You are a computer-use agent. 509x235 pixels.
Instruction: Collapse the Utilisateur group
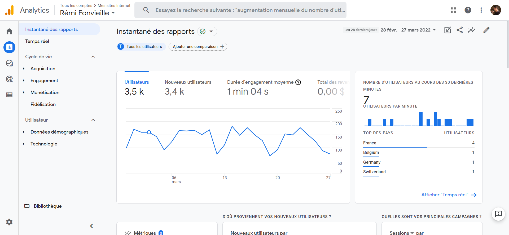point(93,120)
